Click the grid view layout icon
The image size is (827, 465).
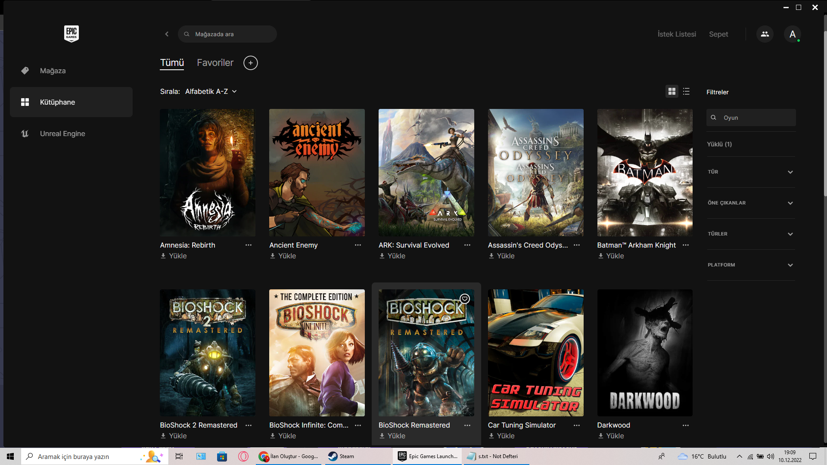click(672, 91)
